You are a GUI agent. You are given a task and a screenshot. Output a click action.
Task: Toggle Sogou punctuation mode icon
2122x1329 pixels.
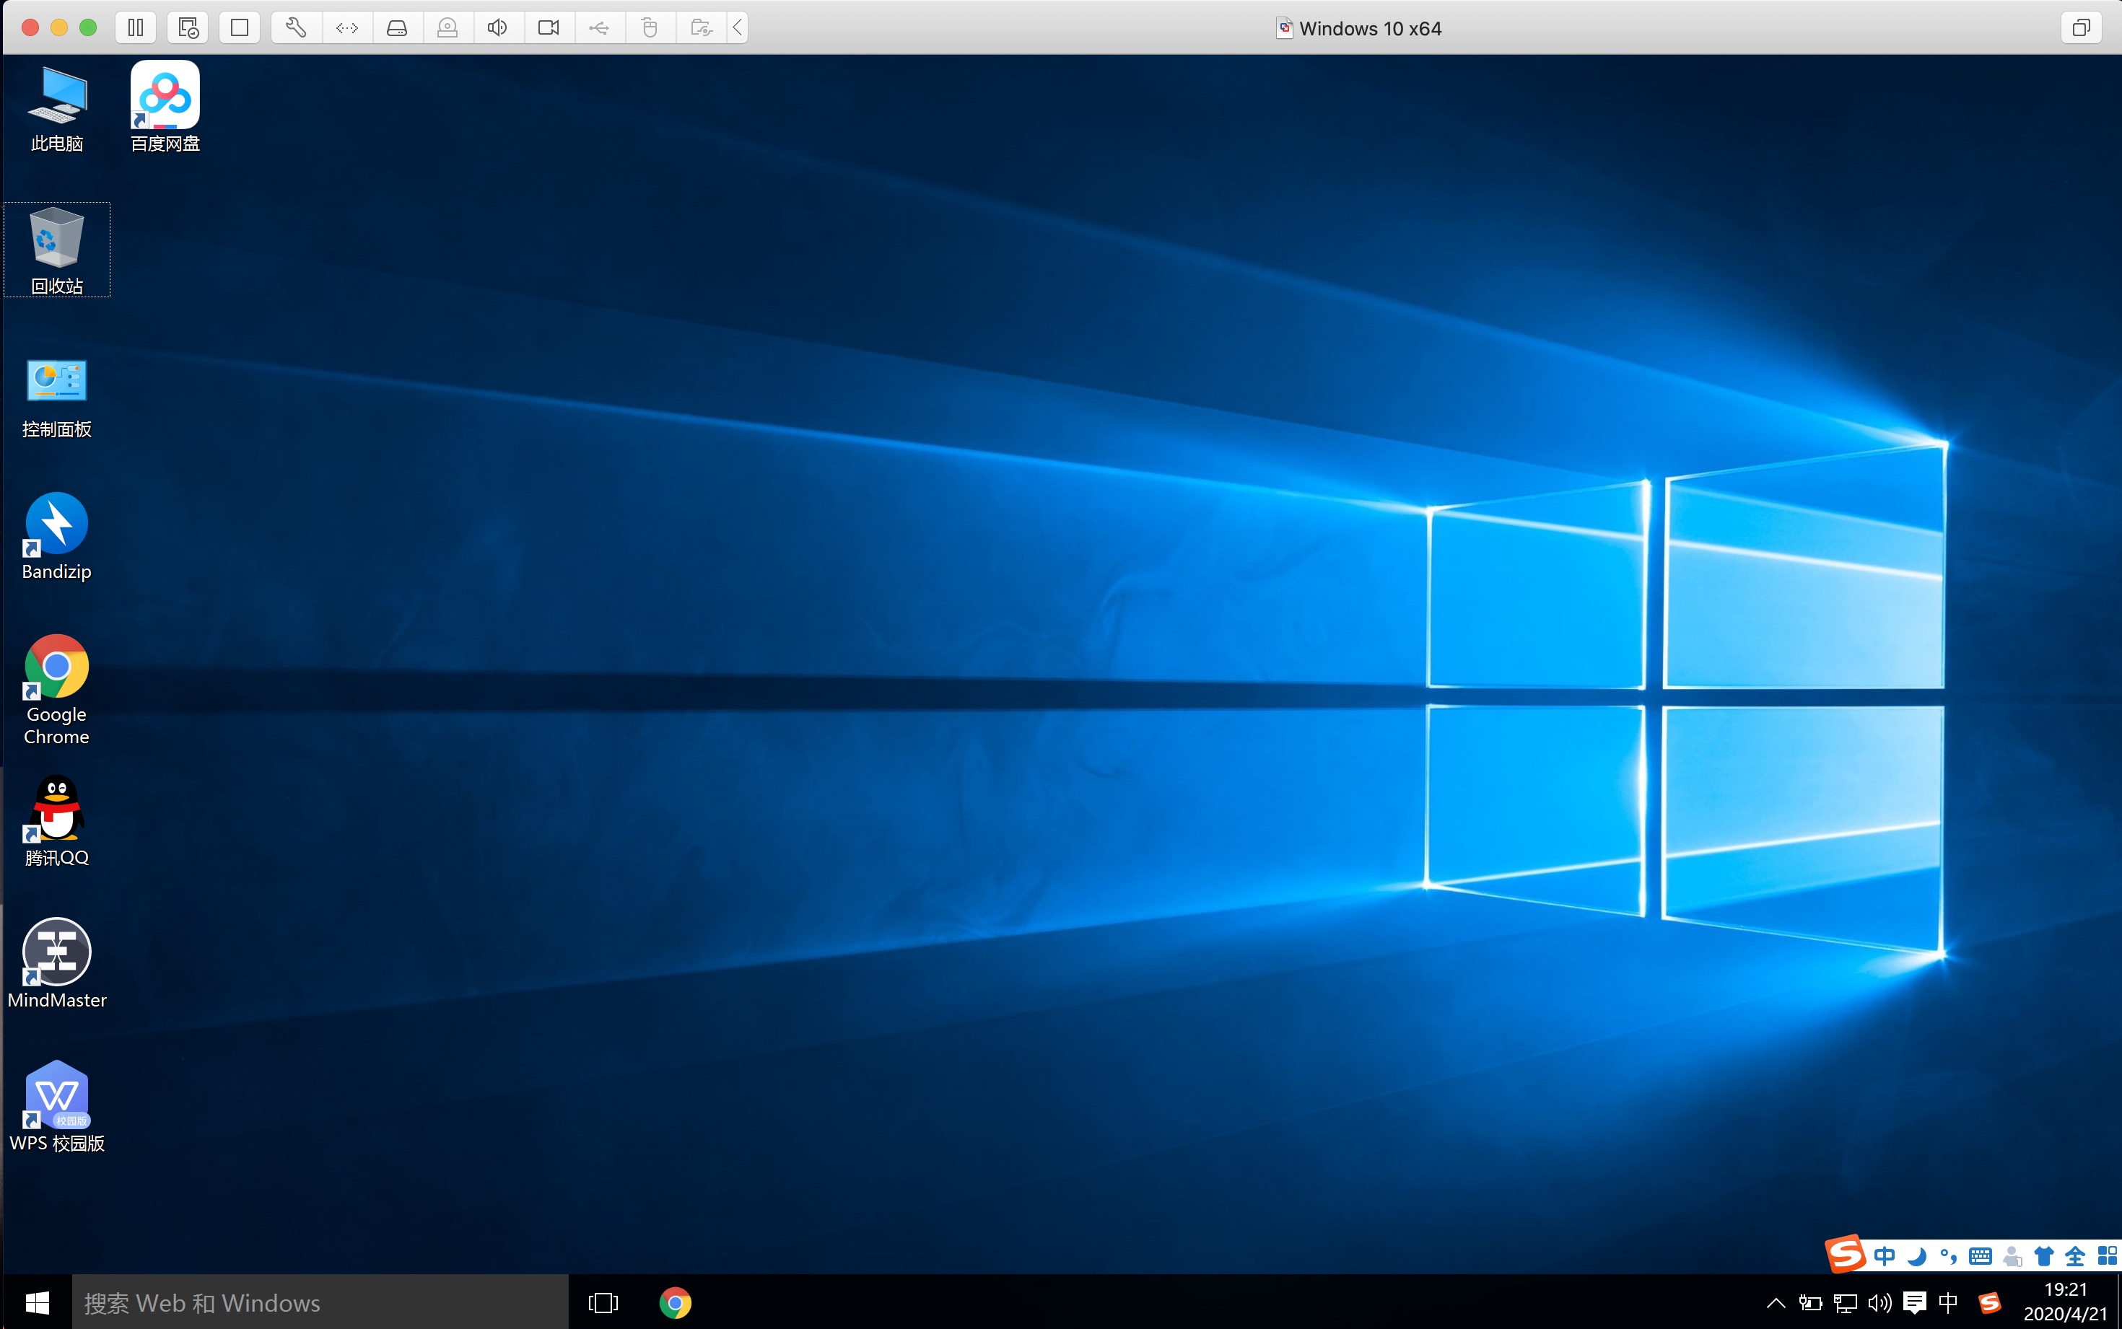point(1948,1256)
